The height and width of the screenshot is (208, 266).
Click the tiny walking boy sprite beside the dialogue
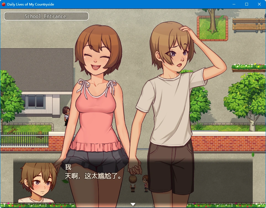coord(132,183)
